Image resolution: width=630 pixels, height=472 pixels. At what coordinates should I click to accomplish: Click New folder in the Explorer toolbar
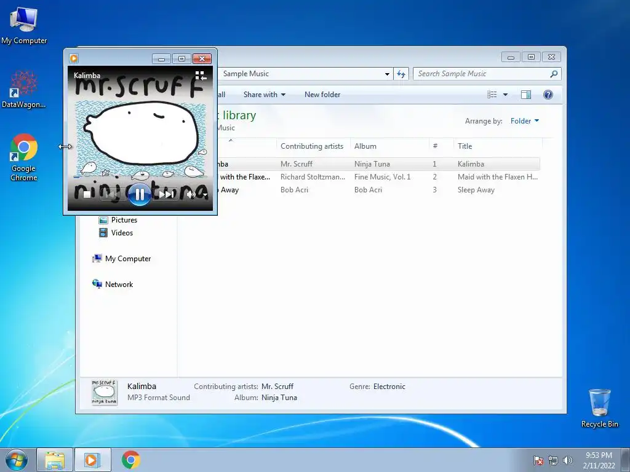pos(322,95)
